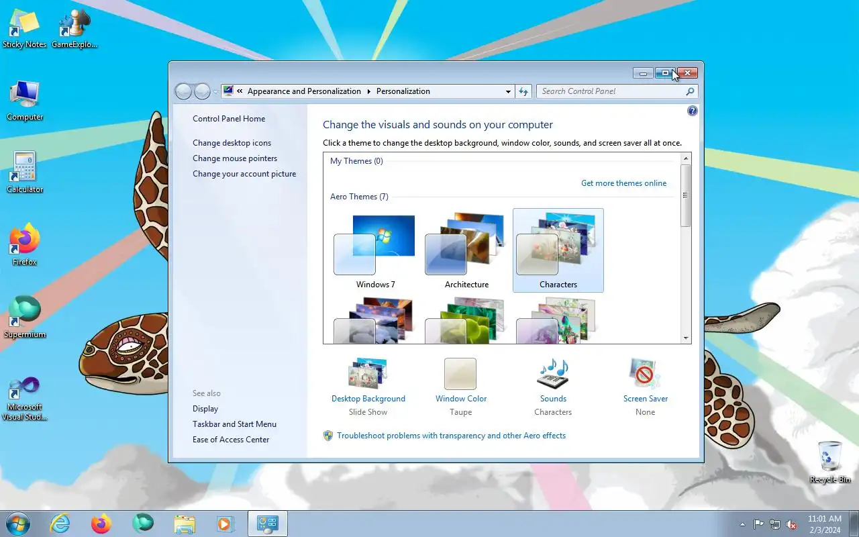The width and height of the screenshot is (859, 537).
Task: Open Control Panel Home
Action: (x=229, y=119)
